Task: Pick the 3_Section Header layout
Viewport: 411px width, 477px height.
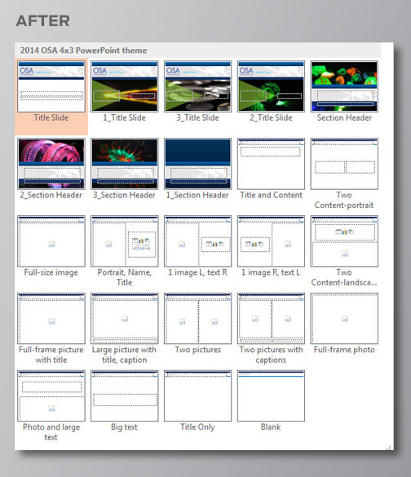Action: [x=125, y=164]
